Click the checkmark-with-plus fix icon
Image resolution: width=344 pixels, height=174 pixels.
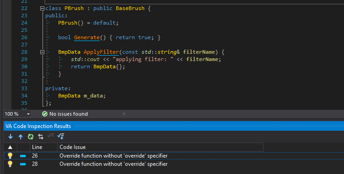tap(61, 137)
